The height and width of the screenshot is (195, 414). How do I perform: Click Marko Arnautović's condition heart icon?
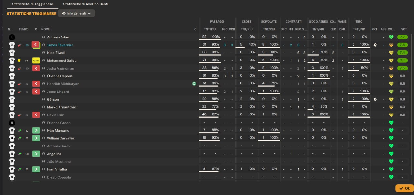[x=391, y=107]
